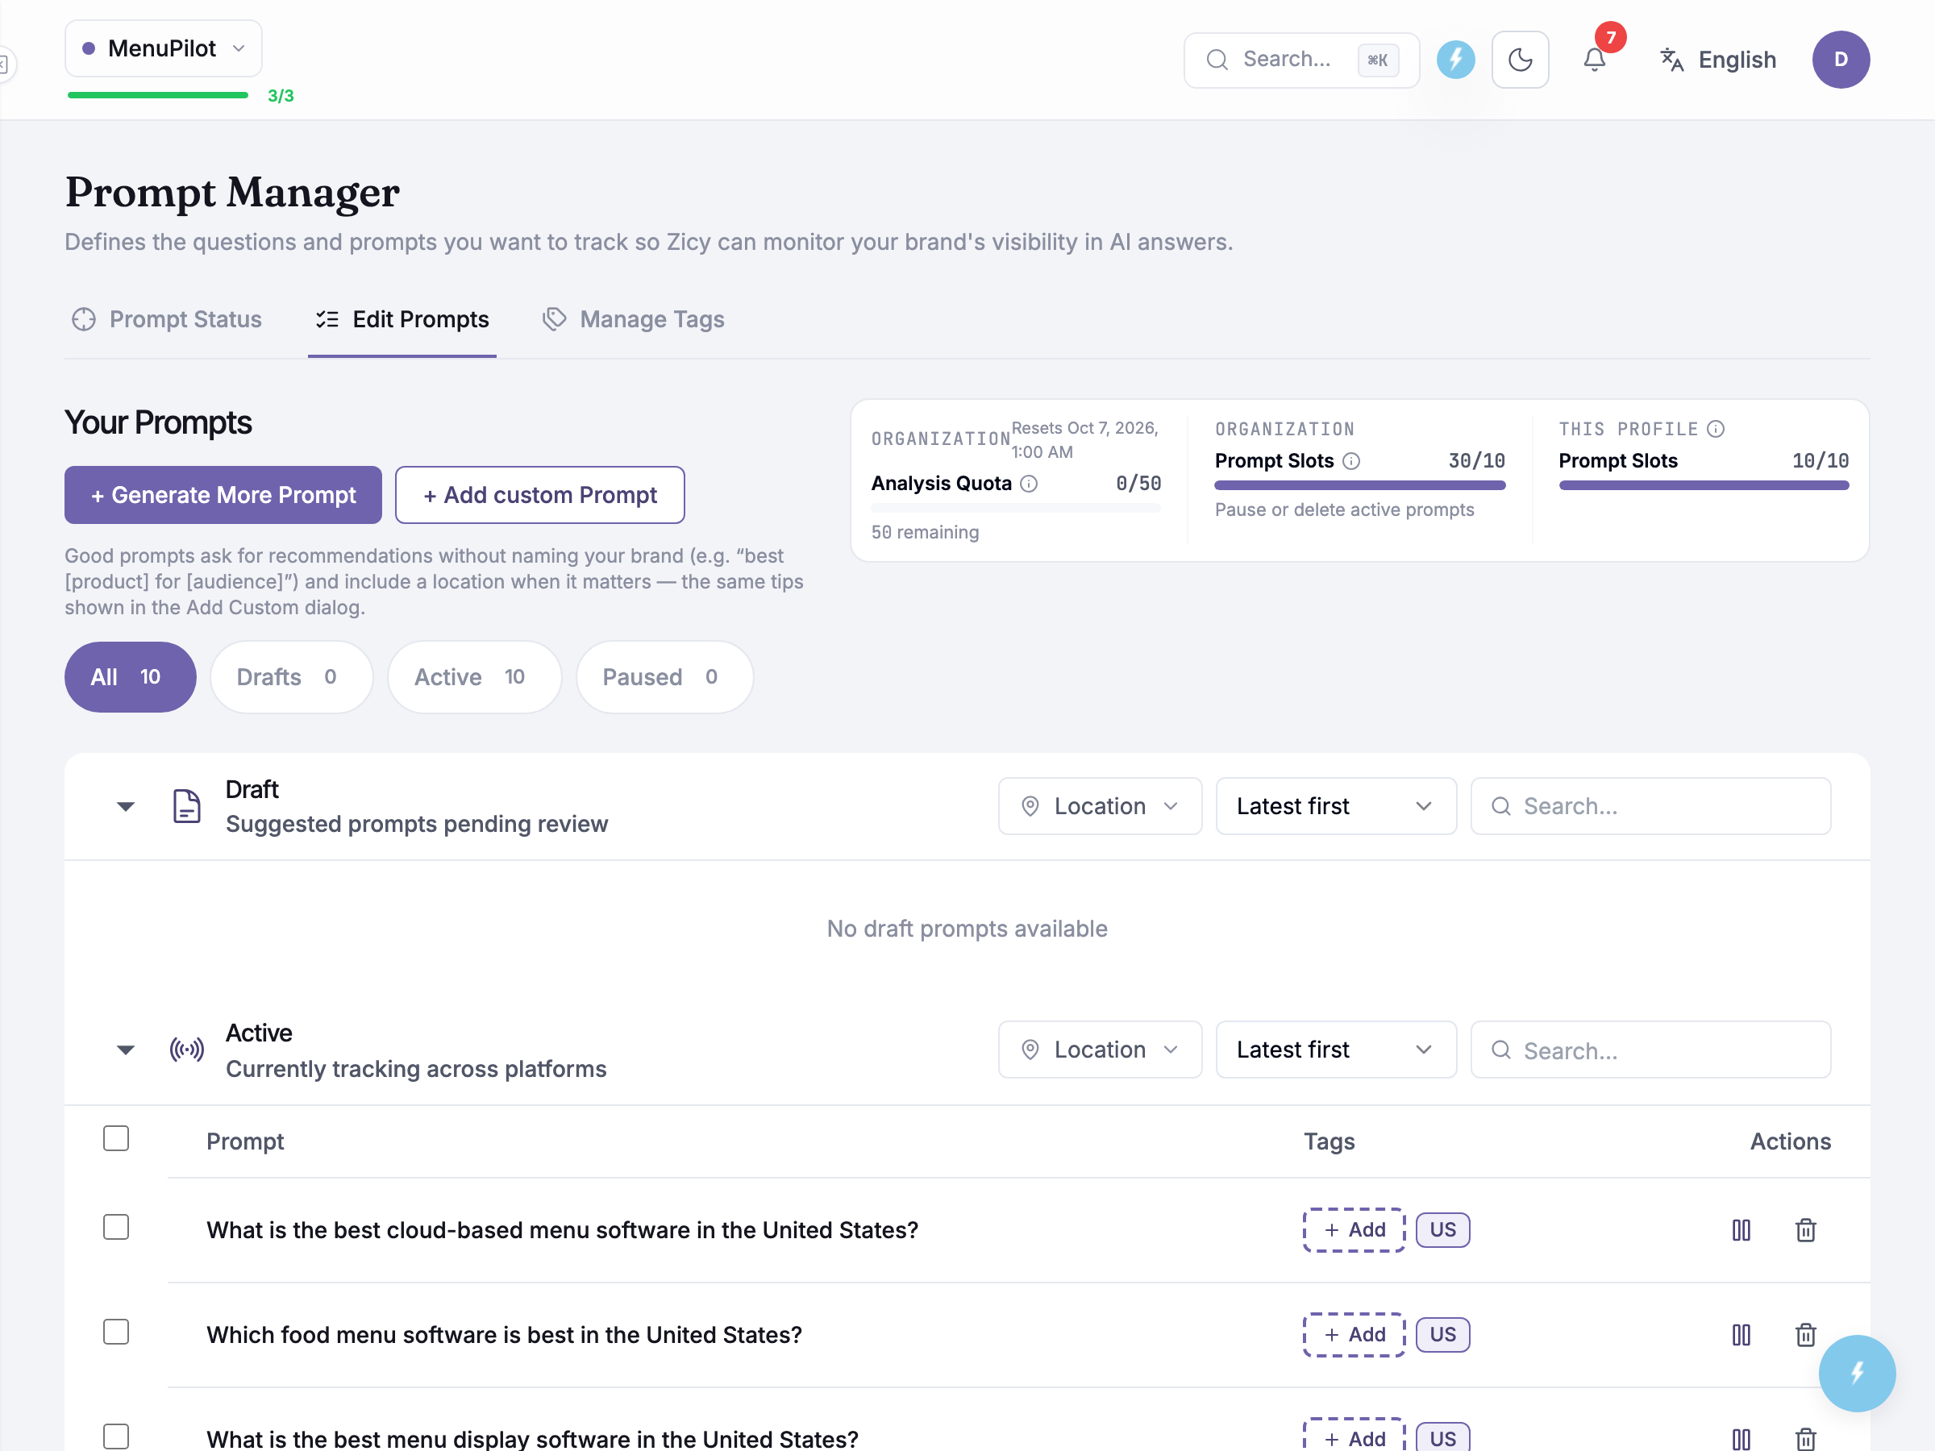Click US tag on food menu software prompt
Viewport: 1935px width, 1451px height.
point(1442,1335)
